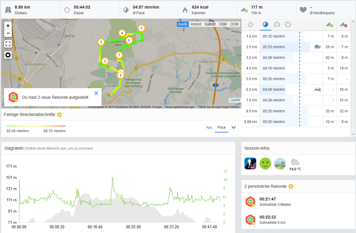Click the pace color gradient bar
This screenshot has width=356, height=233.
tap(36, 126)
